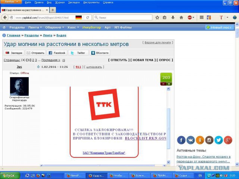Click into the Поиск search field
Screen dimensions: 239x179
pos(123,18)
